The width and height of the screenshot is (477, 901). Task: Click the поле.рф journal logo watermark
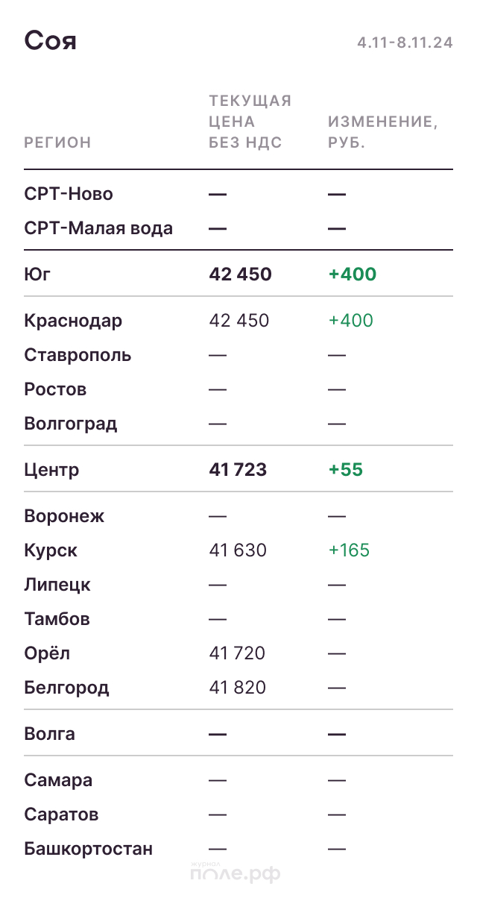point(236,873)
